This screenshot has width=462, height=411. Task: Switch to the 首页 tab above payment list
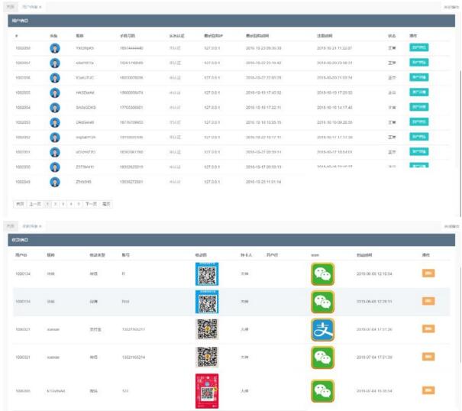click(9, 227)
